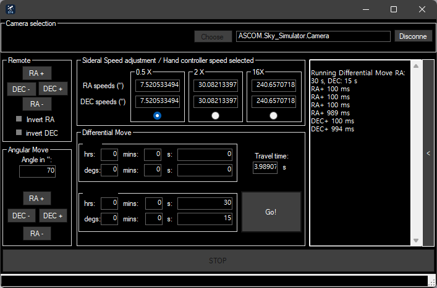The height and width of the screenshot is (288, 437).
Task: Click second group hrs field
Action: [109, 204]
